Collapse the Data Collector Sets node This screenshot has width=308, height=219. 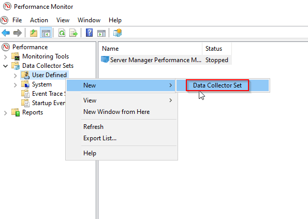(6, 66)
